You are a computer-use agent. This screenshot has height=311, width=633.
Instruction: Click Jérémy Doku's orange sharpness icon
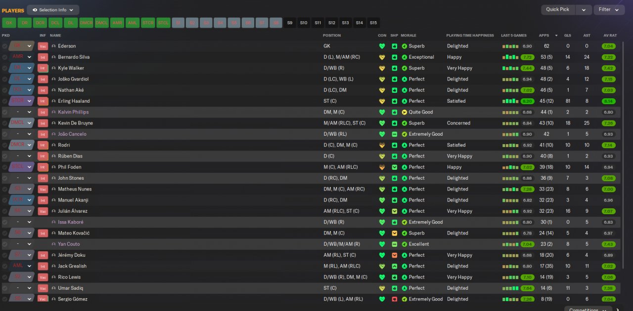point(394,255)
